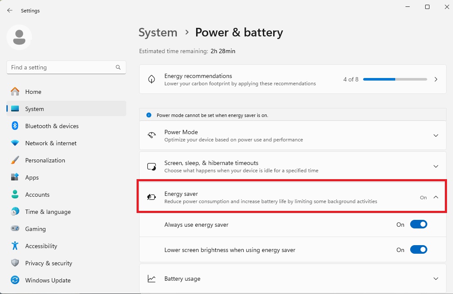The width and height of the screenshot is (453, 294).
Task: Click the Battery usage chart icon
Action: (x=152, y=279)
